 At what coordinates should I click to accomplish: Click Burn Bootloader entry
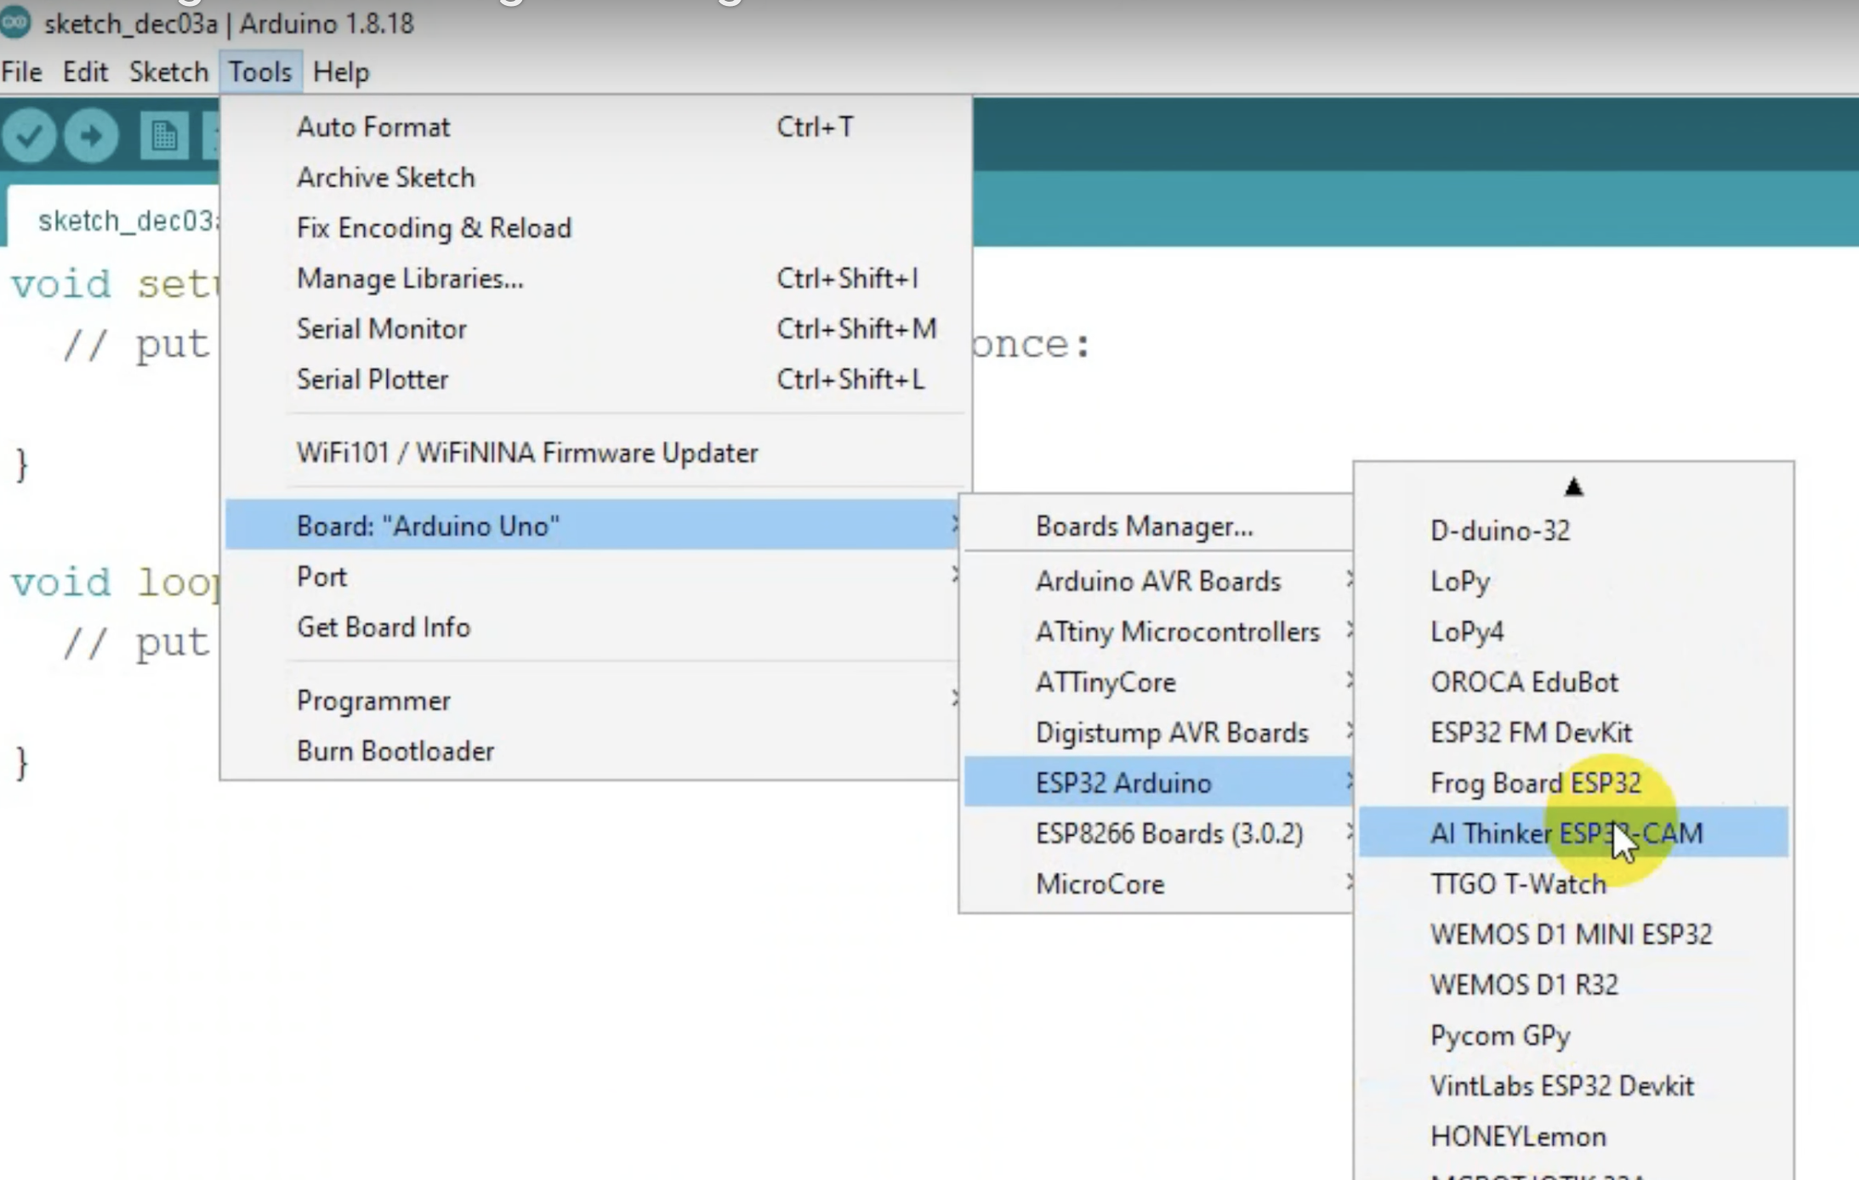[x=395, y=752]
